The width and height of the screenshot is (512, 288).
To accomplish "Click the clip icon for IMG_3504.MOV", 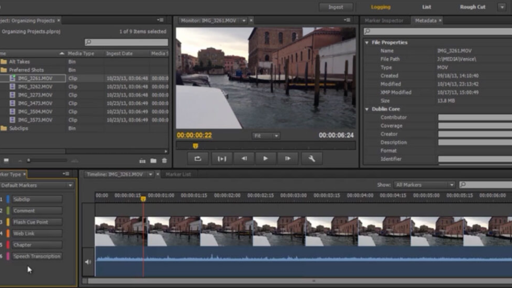I will pyautogui.click(x=12, y=112).
